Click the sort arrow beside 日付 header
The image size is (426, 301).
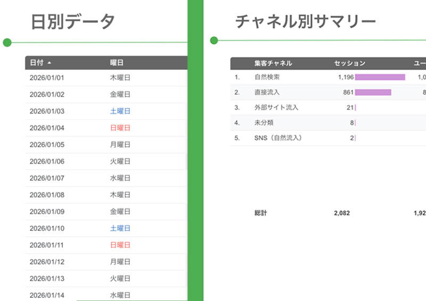50,63
